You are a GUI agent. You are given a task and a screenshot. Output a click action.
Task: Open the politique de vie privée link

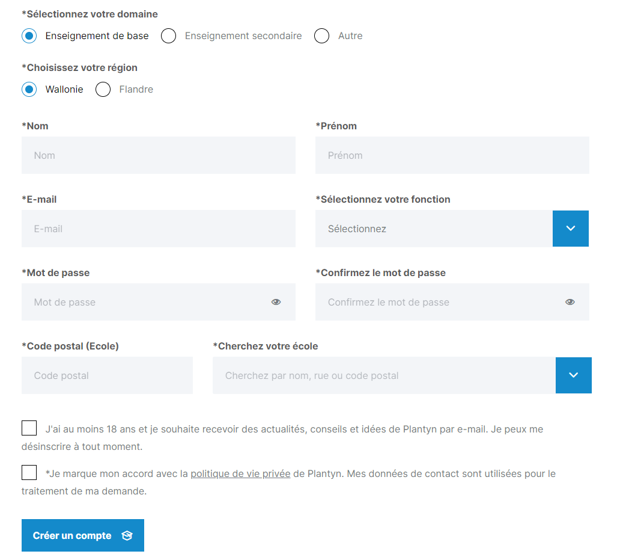tap(240, 474)
